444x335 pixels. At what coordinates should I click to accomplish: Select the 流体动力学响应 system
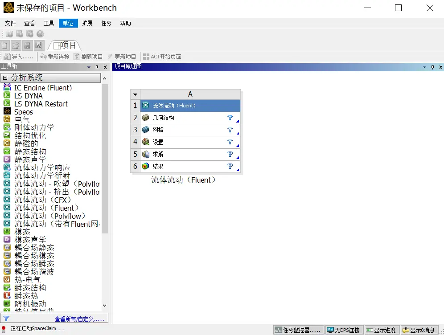click(x=42, y=167)
